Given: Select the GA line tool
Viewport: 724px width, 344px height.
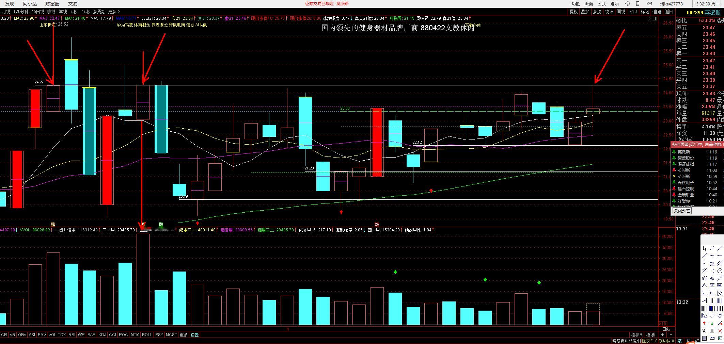Looking at the screenshot, I should [x=720, y=285].
